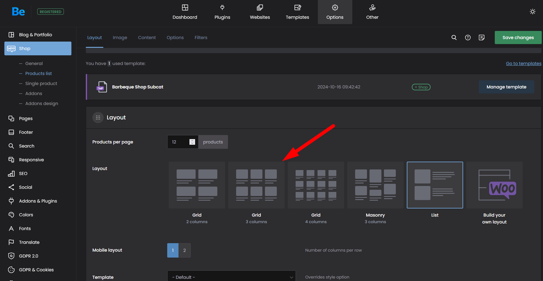Viewport: 543px width, 281px height.
Task: Open Single product under Shop
Action: tap(41, 83)
